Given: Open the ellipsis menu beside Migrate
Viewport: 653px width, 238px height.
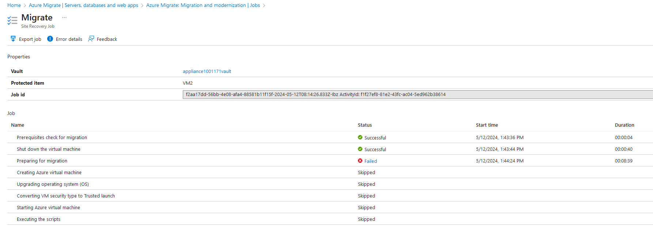Looking at the screenshot, I should [x=64, y=18].
